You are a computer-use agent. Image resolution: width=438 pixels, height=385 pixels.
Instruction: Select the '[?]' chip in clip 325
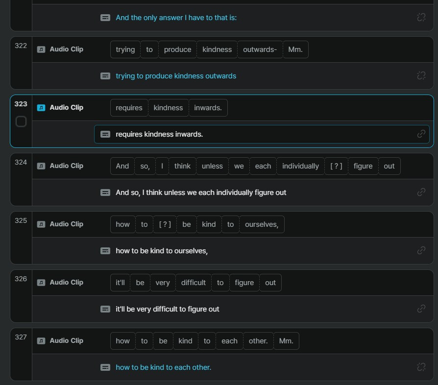(x=165, y=224)
